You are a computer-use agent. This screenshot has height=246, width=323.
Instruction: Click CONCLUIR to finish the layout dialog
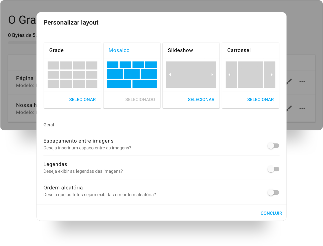tap(271, 213)
